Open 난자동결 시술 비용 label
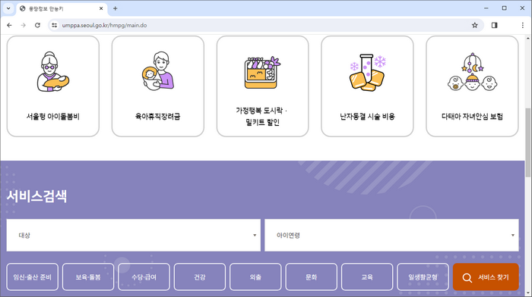 point(367,117)
